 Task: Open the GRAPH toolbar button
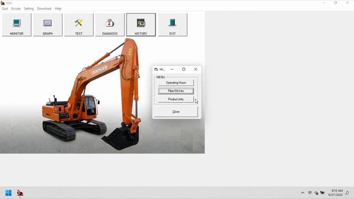48,25
